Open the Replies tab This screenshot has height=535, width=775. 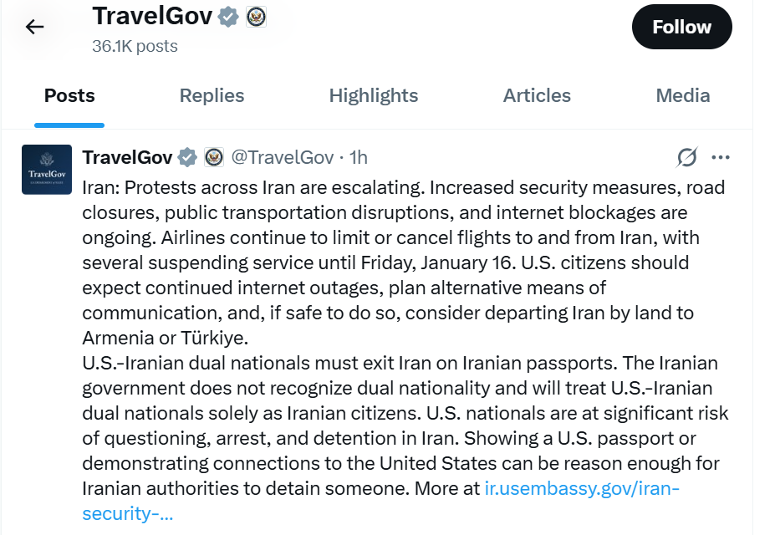(212, 95)
